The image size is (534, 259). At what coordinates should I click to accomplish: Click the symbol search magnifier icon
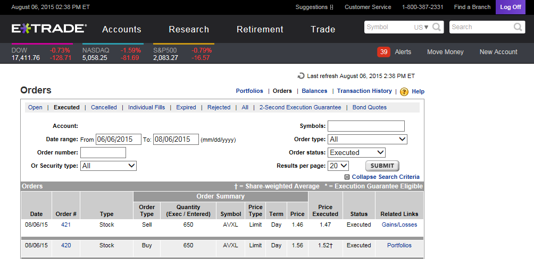coord(437,27)
